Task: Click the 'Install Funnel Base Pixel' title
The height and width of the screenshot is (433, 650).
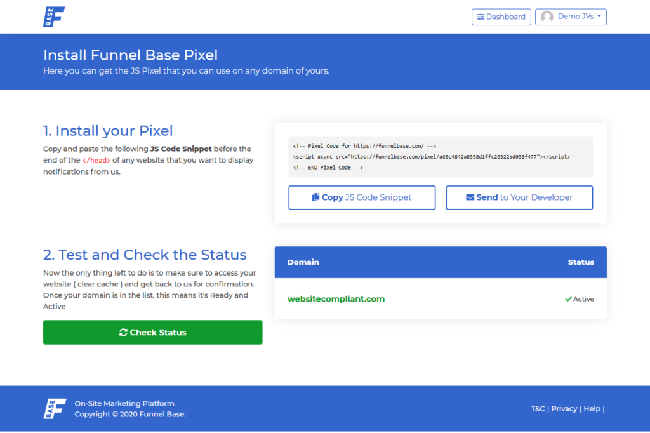Action: (130, 55)
